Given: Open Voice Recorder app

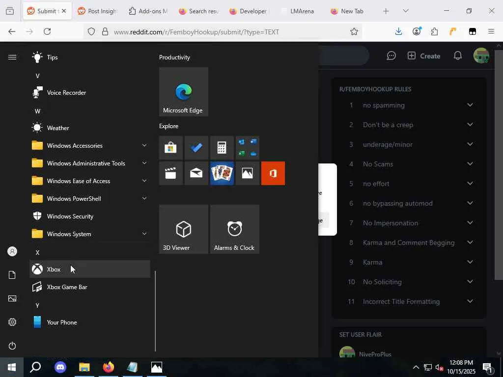Looking at the screenshot, I should point(90,93).
